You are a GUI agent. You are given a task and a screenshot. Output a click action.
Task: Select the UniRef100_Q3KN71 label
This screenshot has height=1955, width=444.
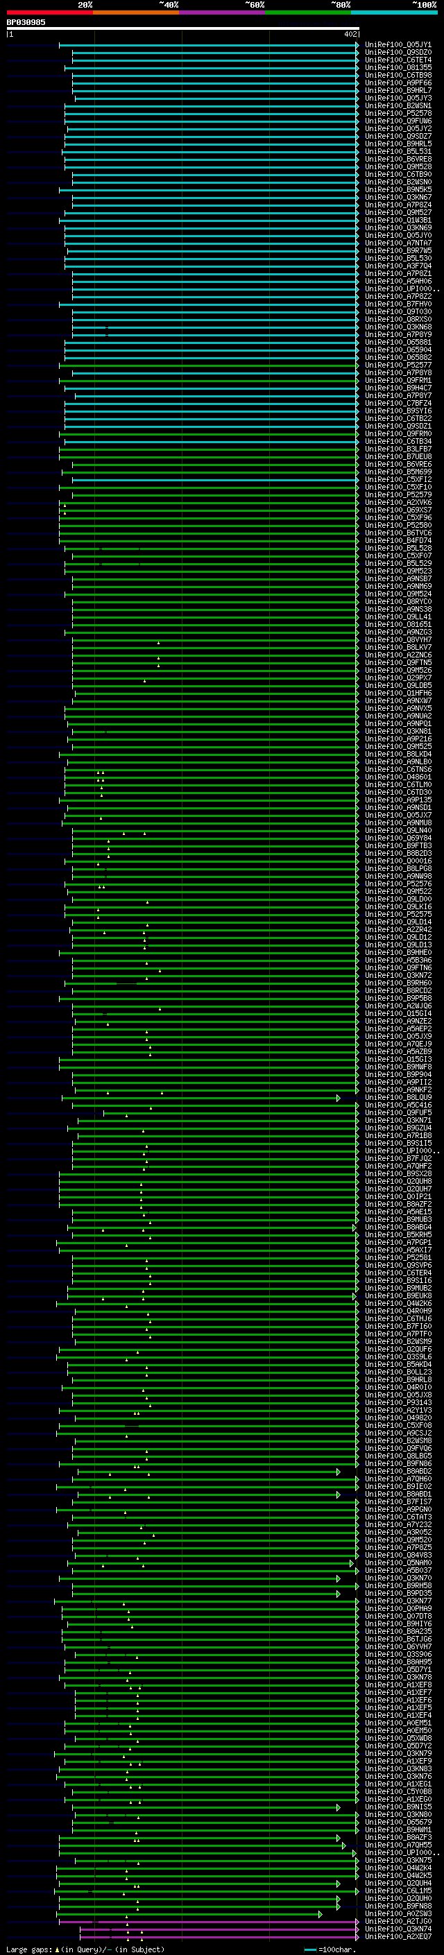[x=398, y=1119]
